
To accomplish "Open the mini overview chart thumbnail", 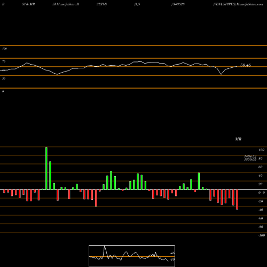I will (132, 256).
